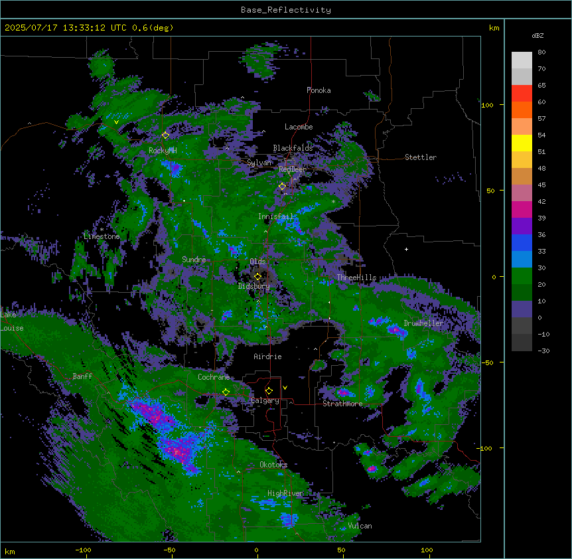Image resolution: width=572 pixels, height=559 pixels.
Task: Click the Didsbury town label
Action: coord(254,286)
